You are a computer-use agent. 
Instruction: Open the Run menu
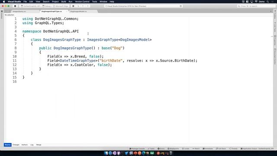click(71, 2)
